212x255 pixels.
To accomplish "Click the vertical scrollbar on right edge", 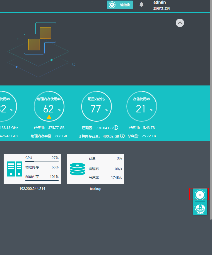I will click(x=211, y=111).
